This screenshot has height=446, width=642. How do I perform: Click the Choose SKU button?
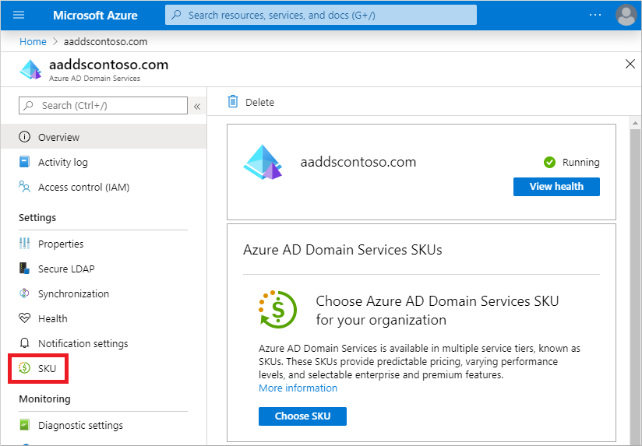(302, 416)
